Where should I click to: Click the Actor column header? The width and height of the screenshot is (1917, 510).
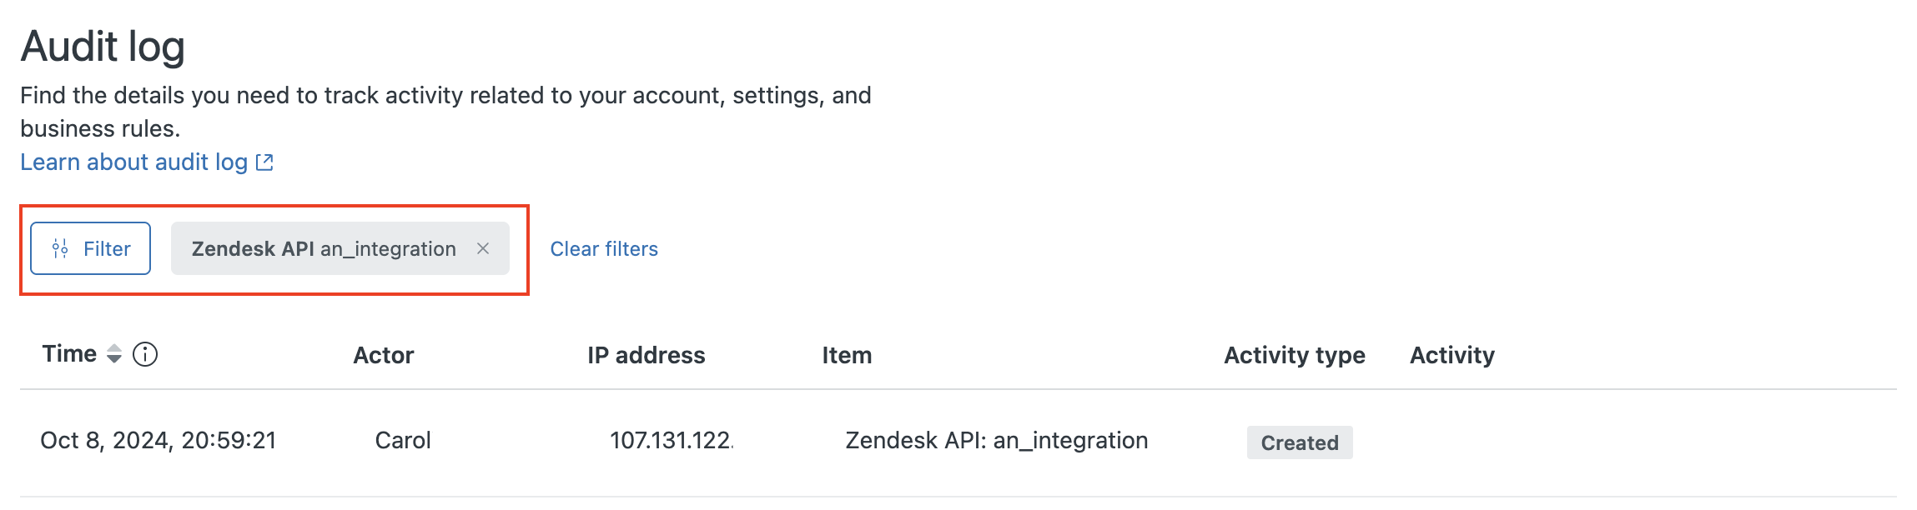(384, 355)
